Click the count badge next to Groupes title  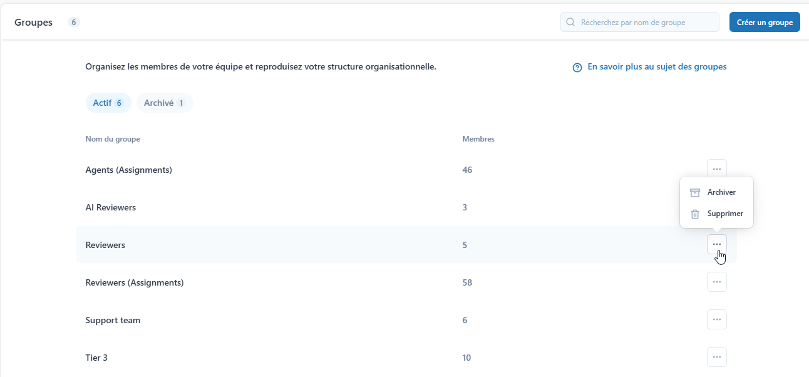click(x=74, y=23)
